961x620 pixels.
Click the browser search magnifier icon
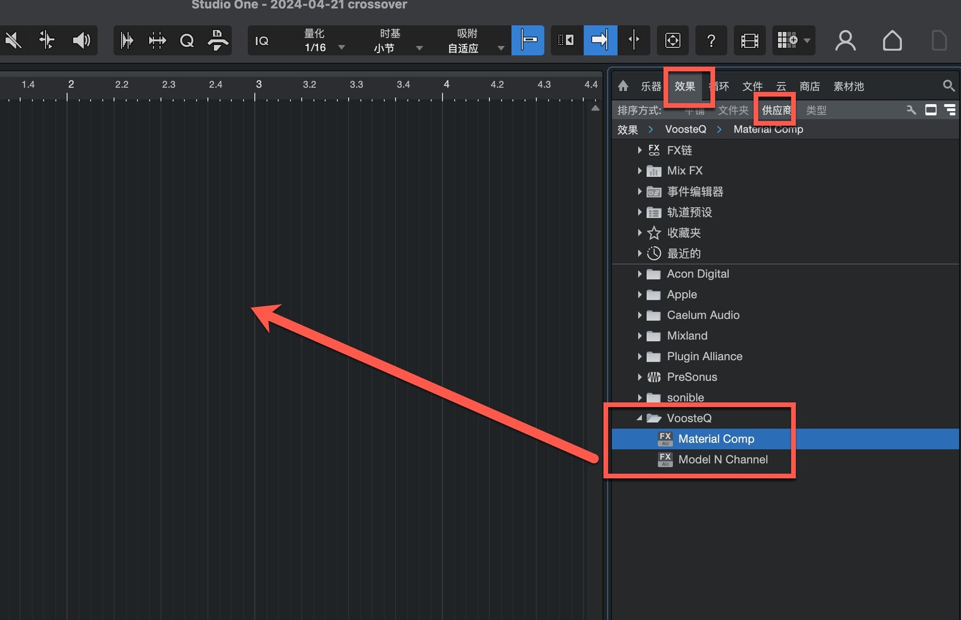(948, 86)
